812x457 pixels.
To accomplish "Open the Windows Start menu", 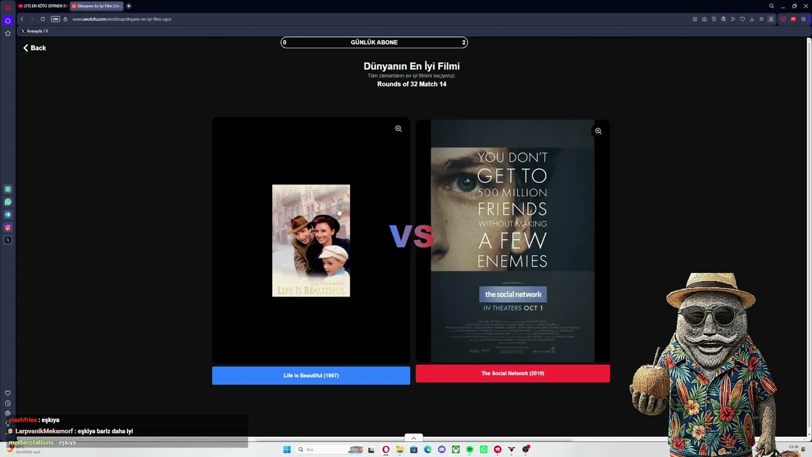I will coord(287,449).
